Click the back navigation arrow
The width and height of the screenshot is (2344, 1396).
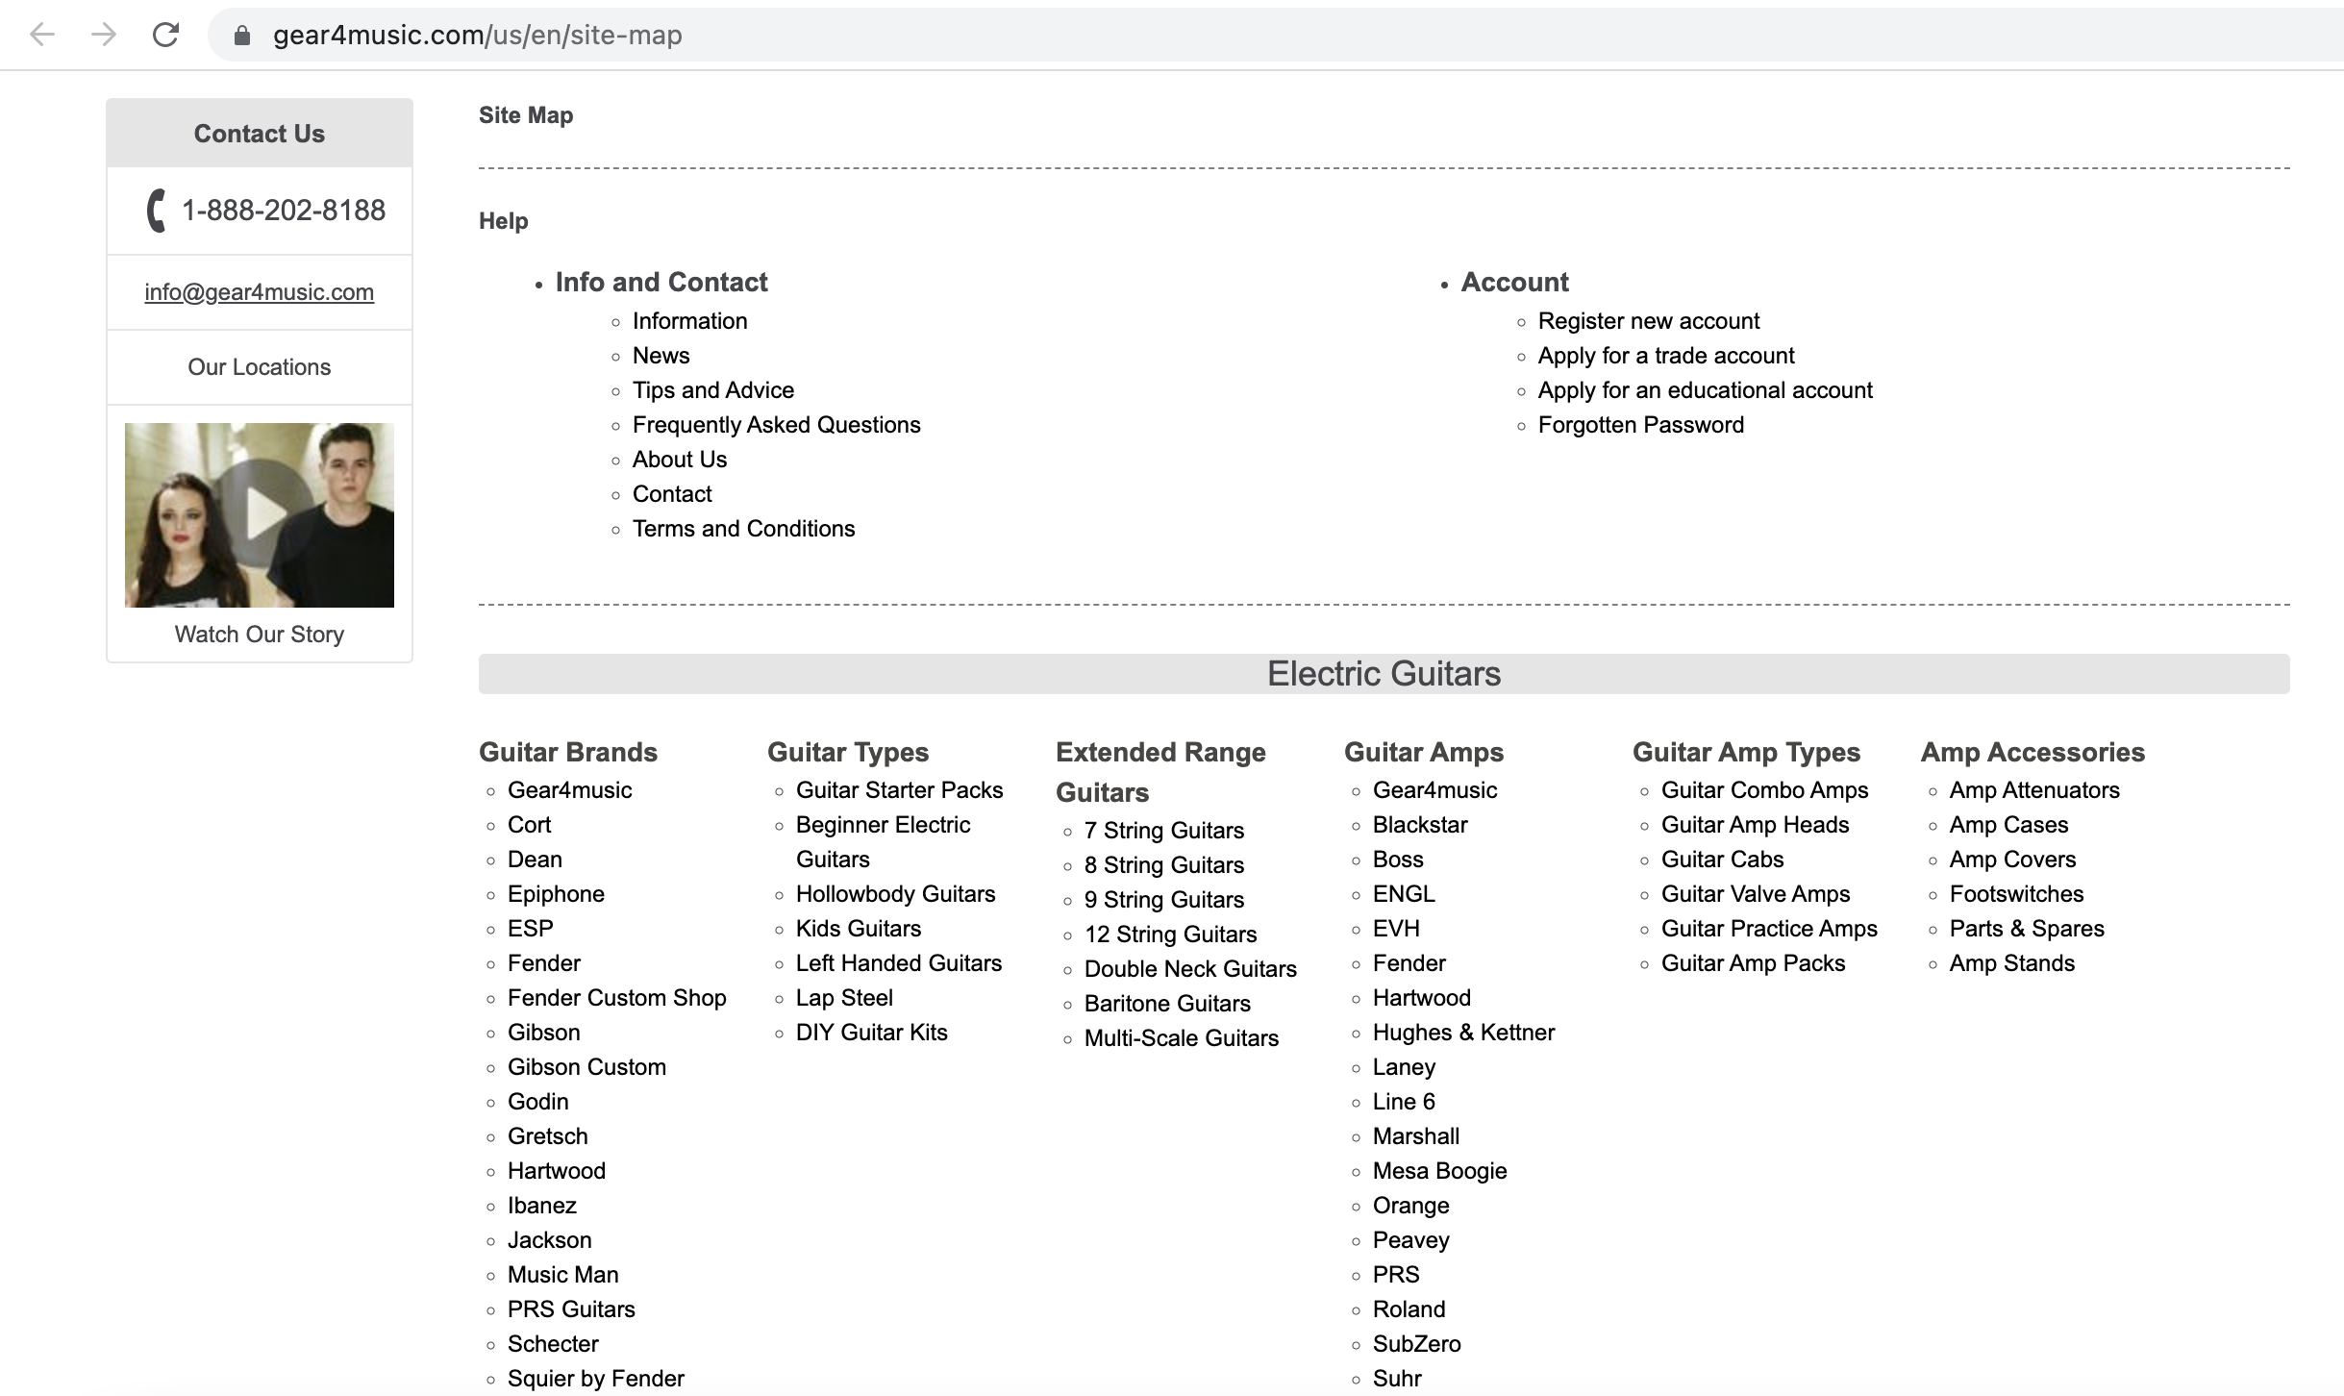39,35
